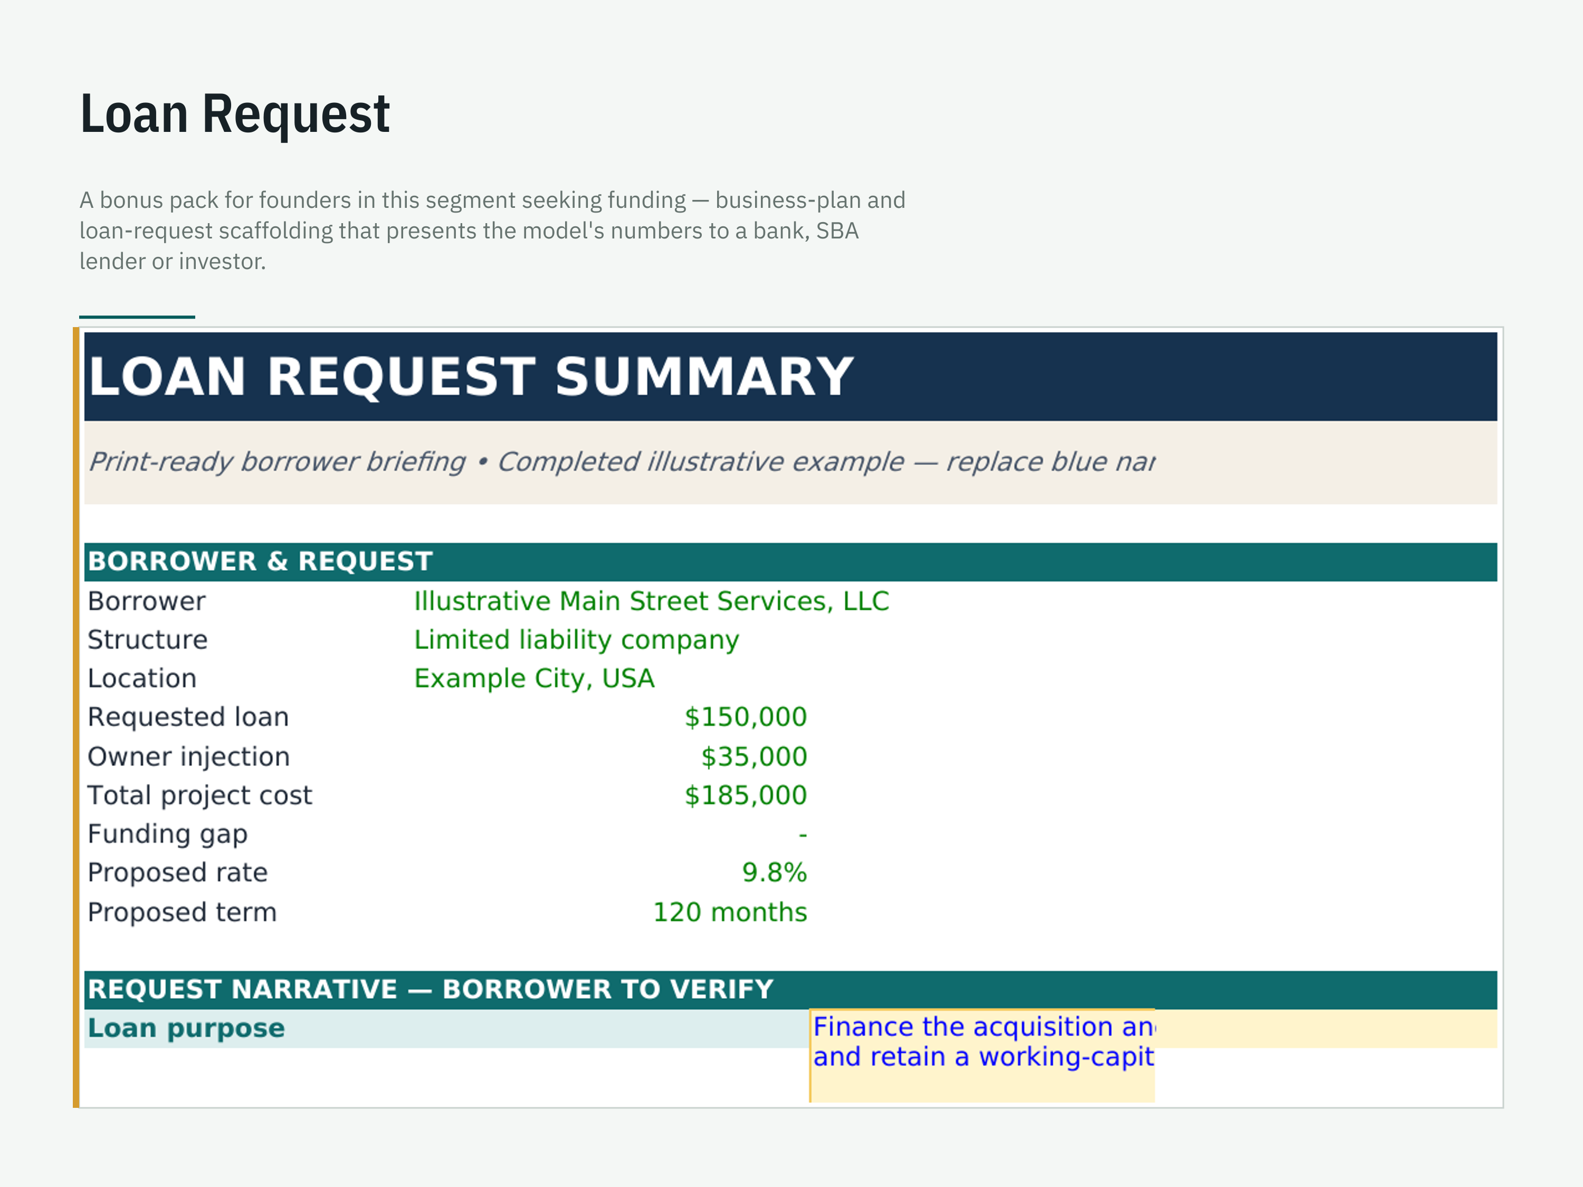Select the '$35,000' owner injection value
Image resolution: width=1583 pixels, height=1187 pixels.
pyautogui.click(x=754, y=757)
